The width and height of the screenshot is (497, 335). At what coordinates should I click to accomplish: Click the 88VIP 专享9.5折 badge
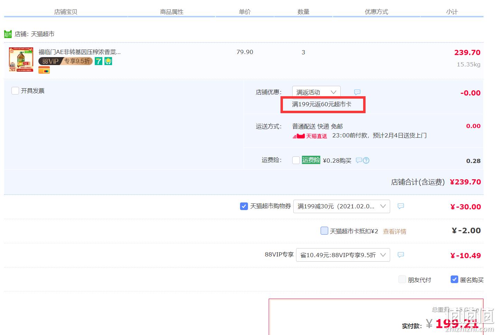pyautogui.click(x=65, y=61)
